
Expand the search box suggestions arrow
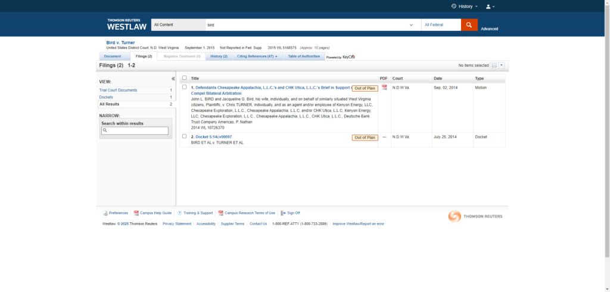[x=411, y=25]
